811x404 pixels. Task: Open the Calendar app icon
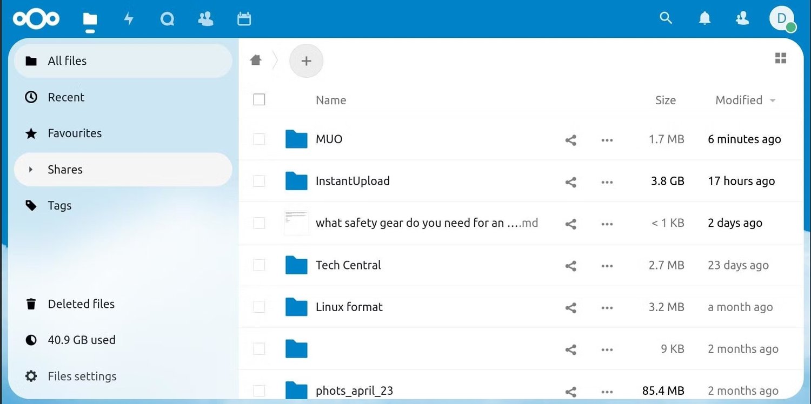(244, 18)
